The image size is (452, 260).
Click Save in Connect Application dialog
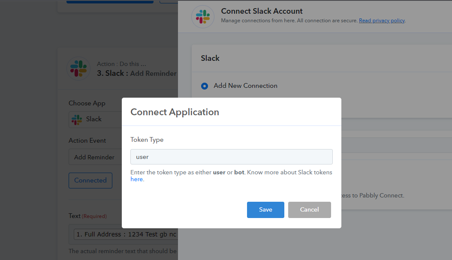tap(265, 209)
